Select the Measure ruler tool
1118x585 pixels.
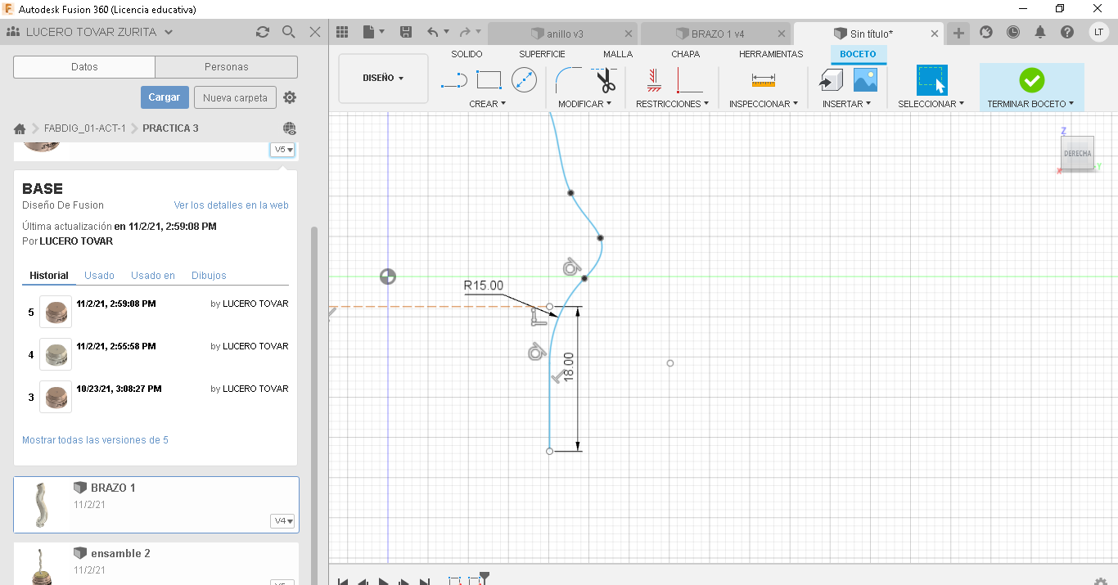click(763, 80)
